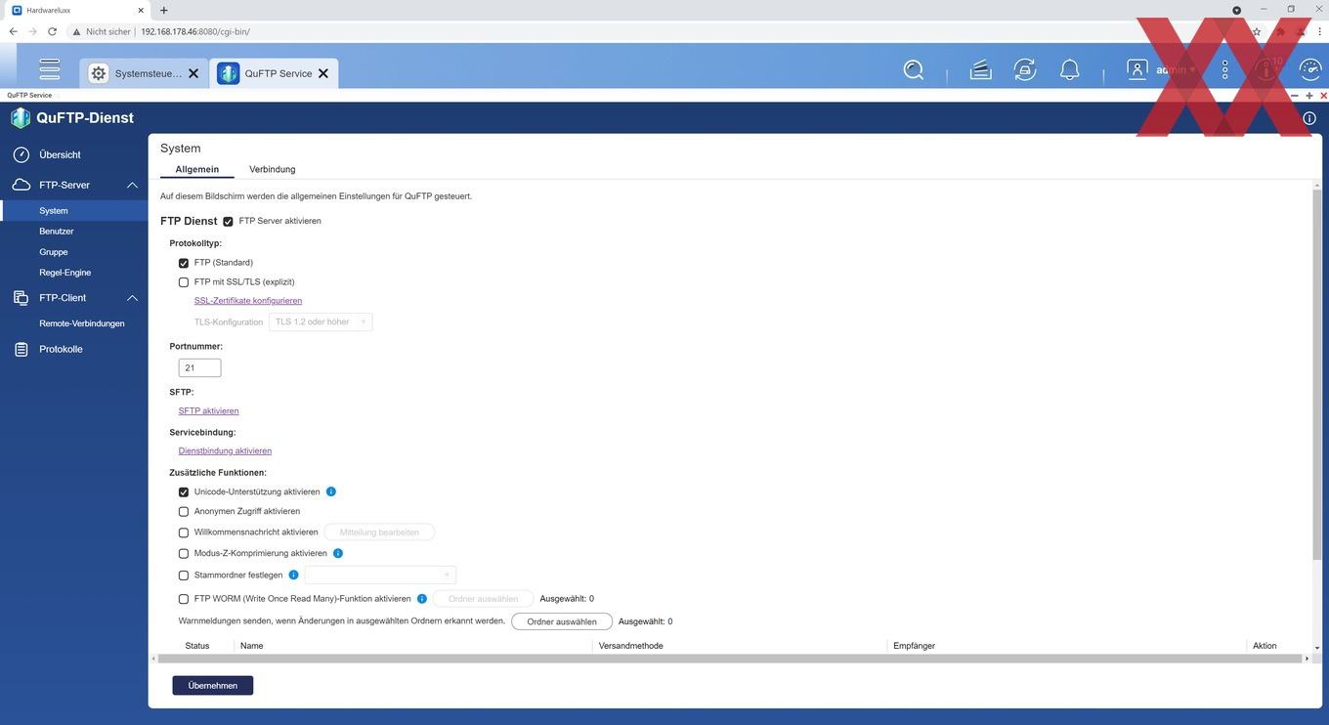Toggle FTP (Standard) checkbox
1329x725 pixels.
click(x=184, y=263)
